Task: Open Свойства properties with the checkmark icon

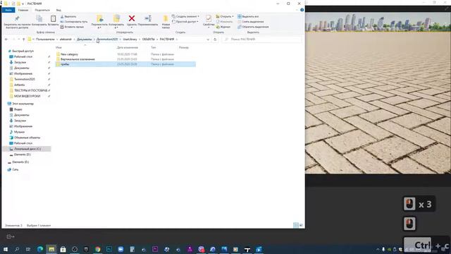Action: 209,20
